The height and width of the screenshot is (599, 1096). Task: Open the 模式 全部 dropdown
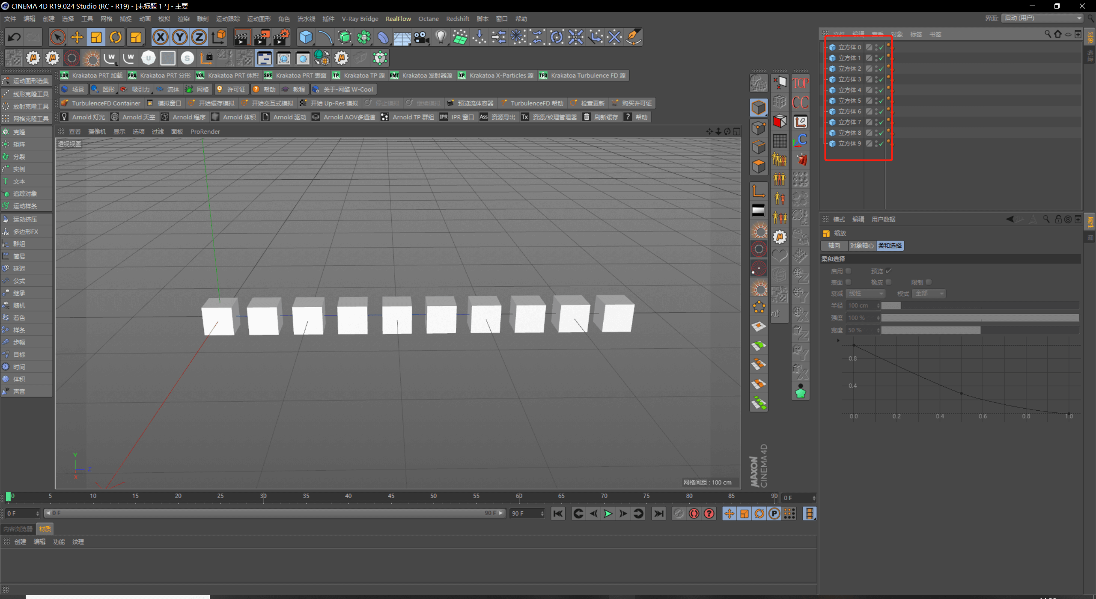tap(929, 294)
